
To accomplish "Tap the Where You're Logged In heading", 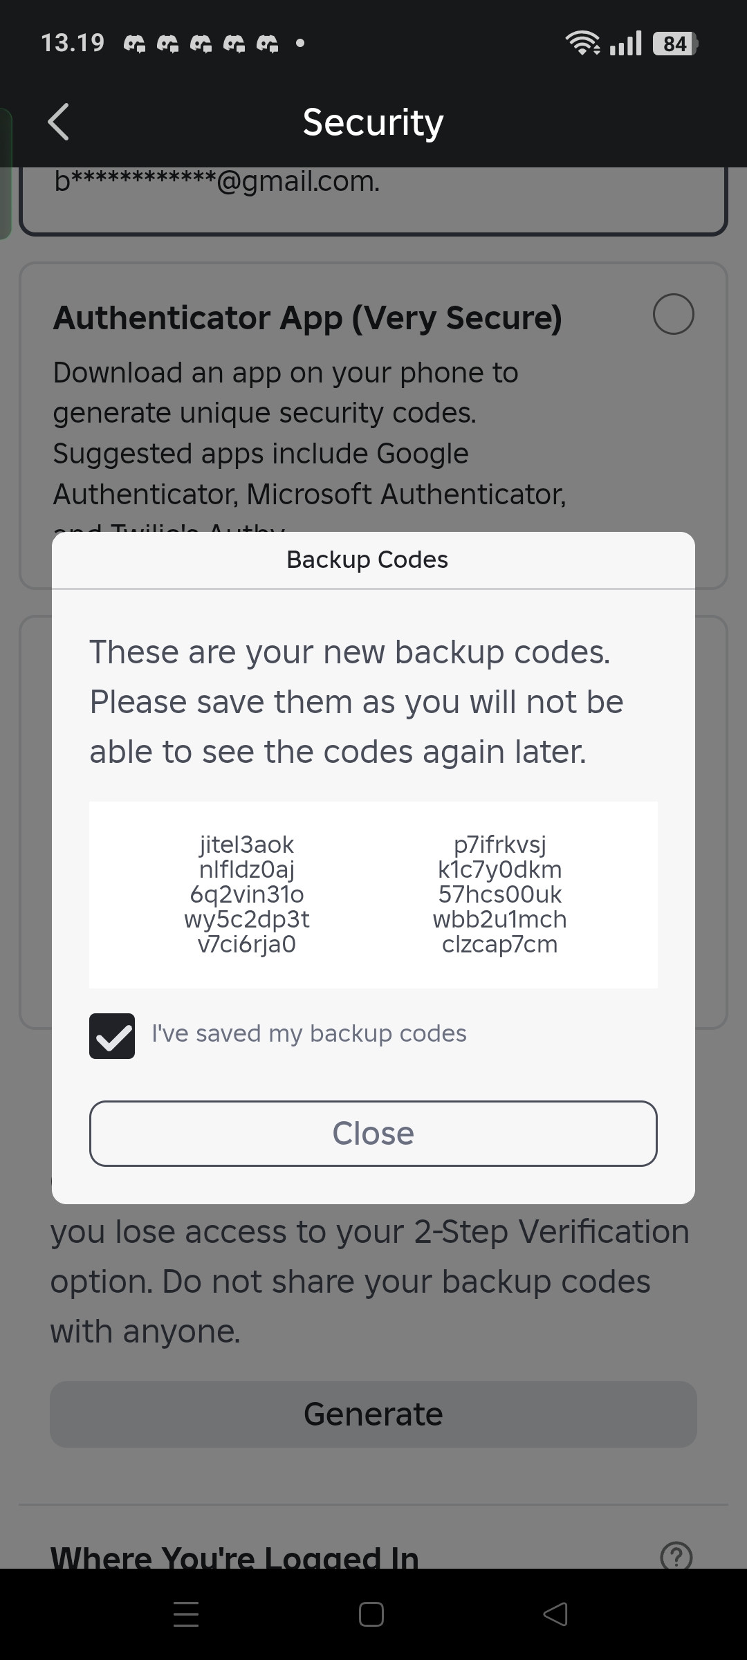I will point(234,1556).
